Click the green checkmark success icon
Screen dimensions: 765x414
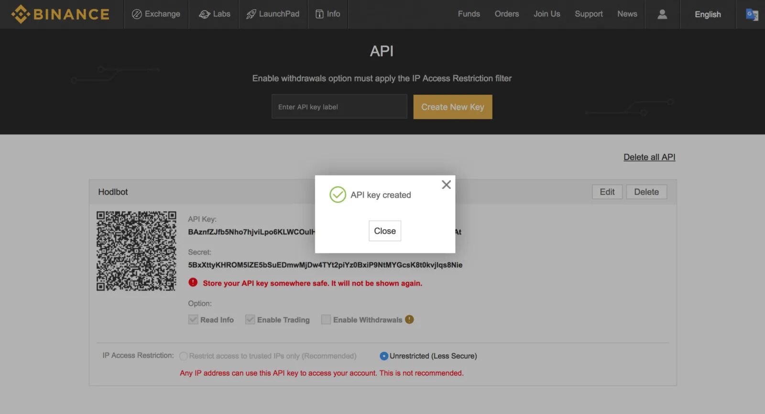[x=338, y=195]
